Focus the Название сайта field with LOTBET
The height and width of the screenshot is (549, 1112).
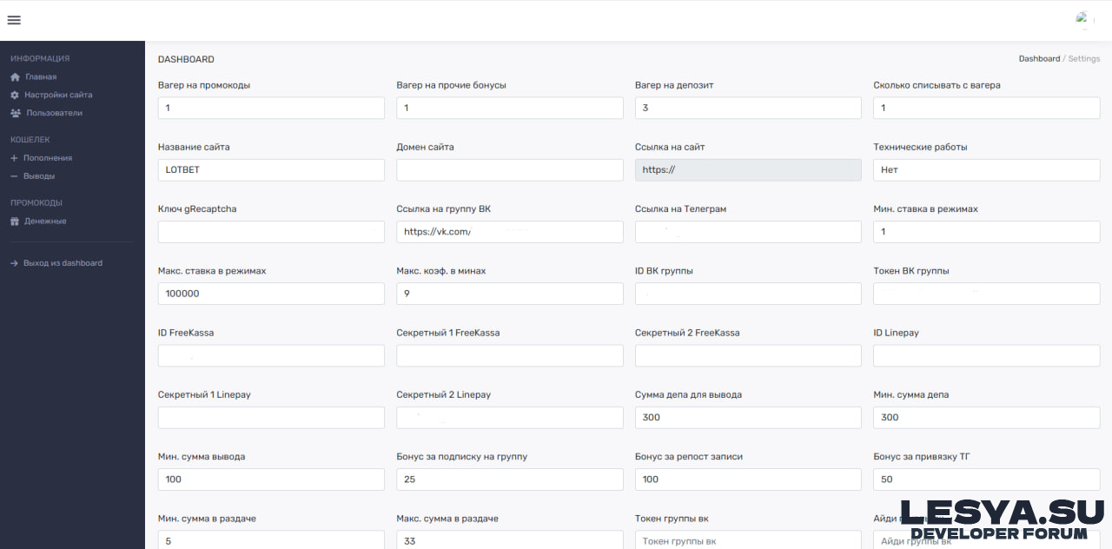[x=271, y=170]
